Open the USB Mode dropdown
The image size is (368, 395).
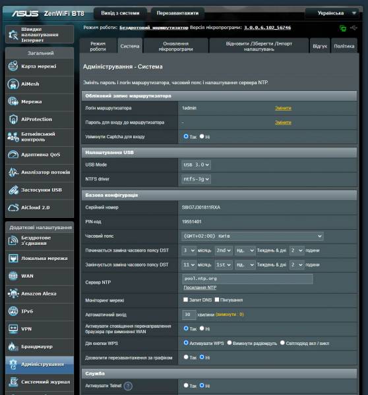[196, 165]
